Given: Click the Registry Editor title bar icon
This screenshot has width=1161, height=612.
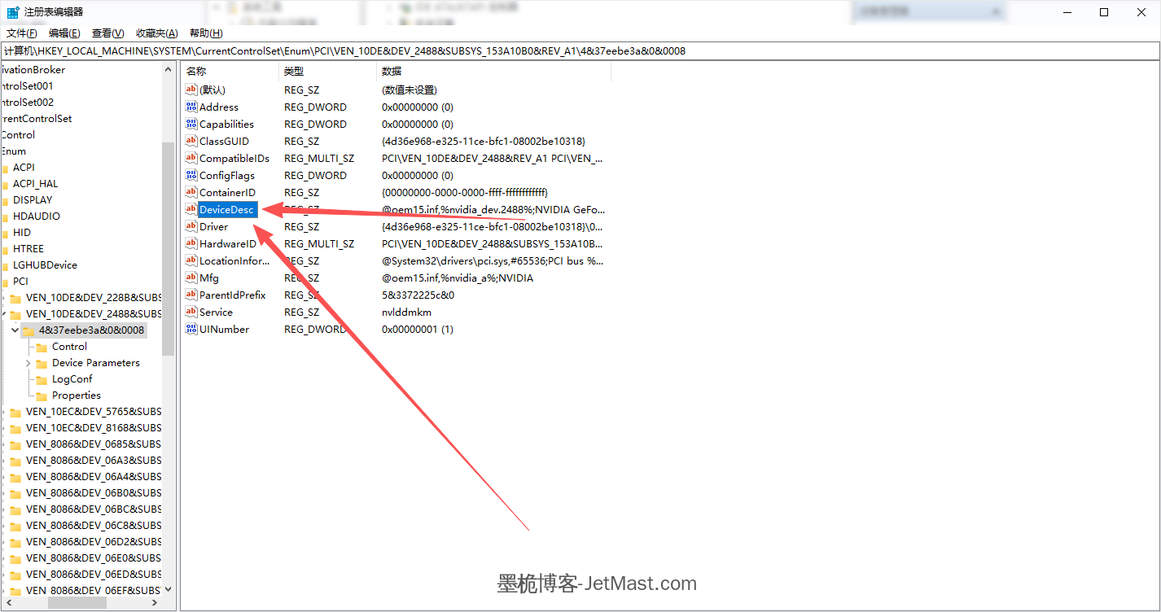Looking at the screenshot, I should 13,12.
